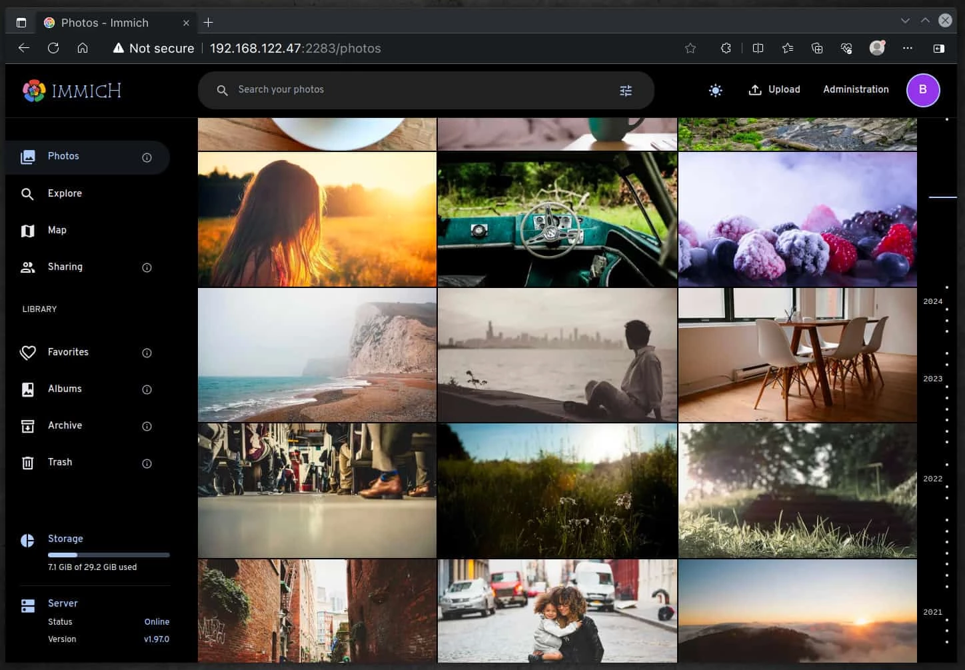Open the subway floor shoes photo
The width and height of the screenshot is (965, 670).
(x=317, y=491)
